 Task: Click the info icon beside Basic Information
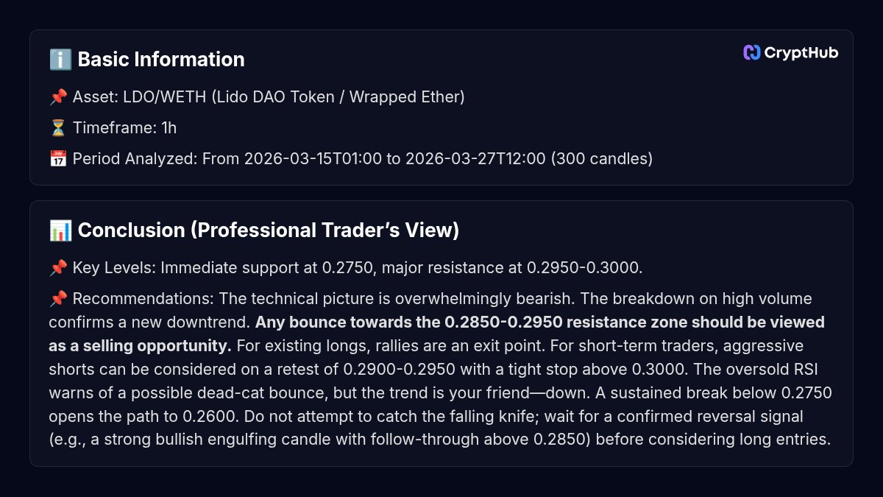[x=60, y=60]
